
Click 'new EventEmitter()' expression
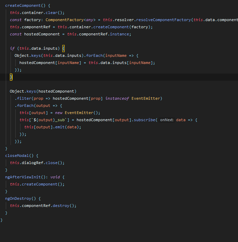[x=78, y=113]
